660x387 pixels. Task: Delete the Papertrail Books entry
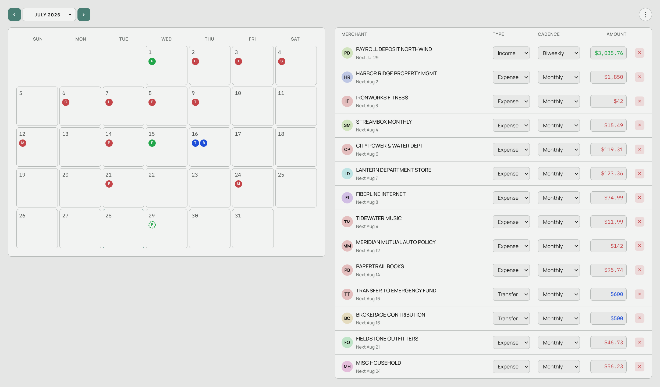[x=640, y=270]
